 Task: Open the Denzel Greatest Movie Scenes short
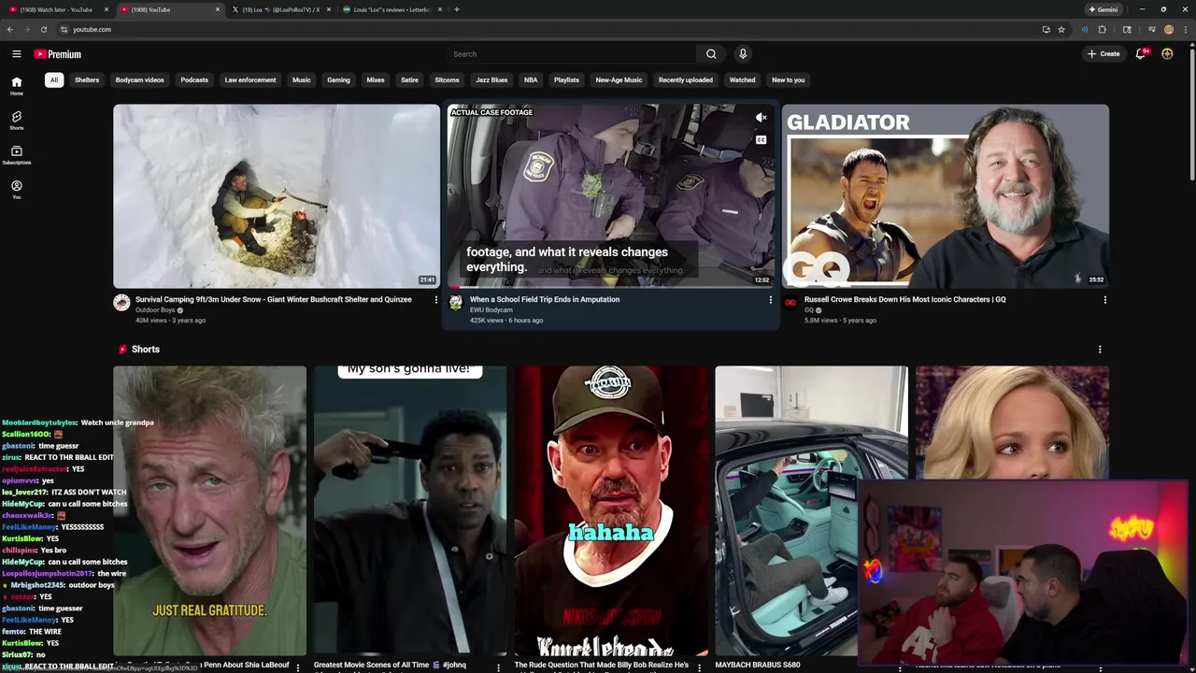click(x=409, y=511)
